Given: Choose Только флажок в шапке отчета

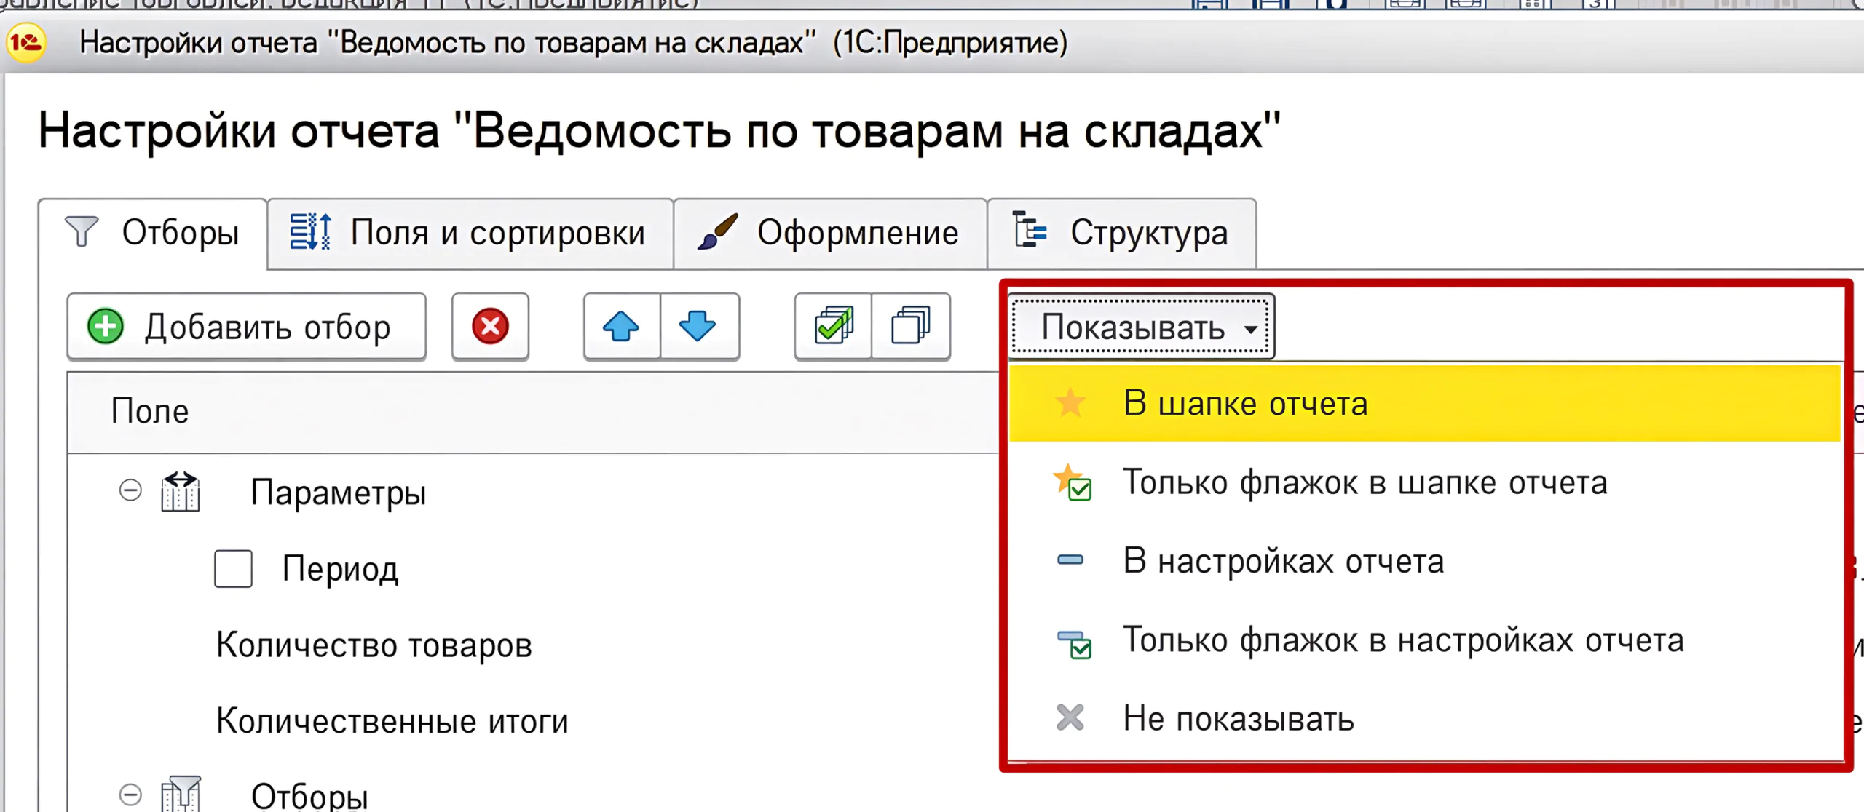Looking at the screenshot, I should (x=1425, y=482).
